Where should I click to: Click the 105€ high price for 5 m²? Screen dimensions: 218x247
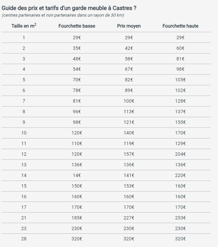click(x=180, y=80)
